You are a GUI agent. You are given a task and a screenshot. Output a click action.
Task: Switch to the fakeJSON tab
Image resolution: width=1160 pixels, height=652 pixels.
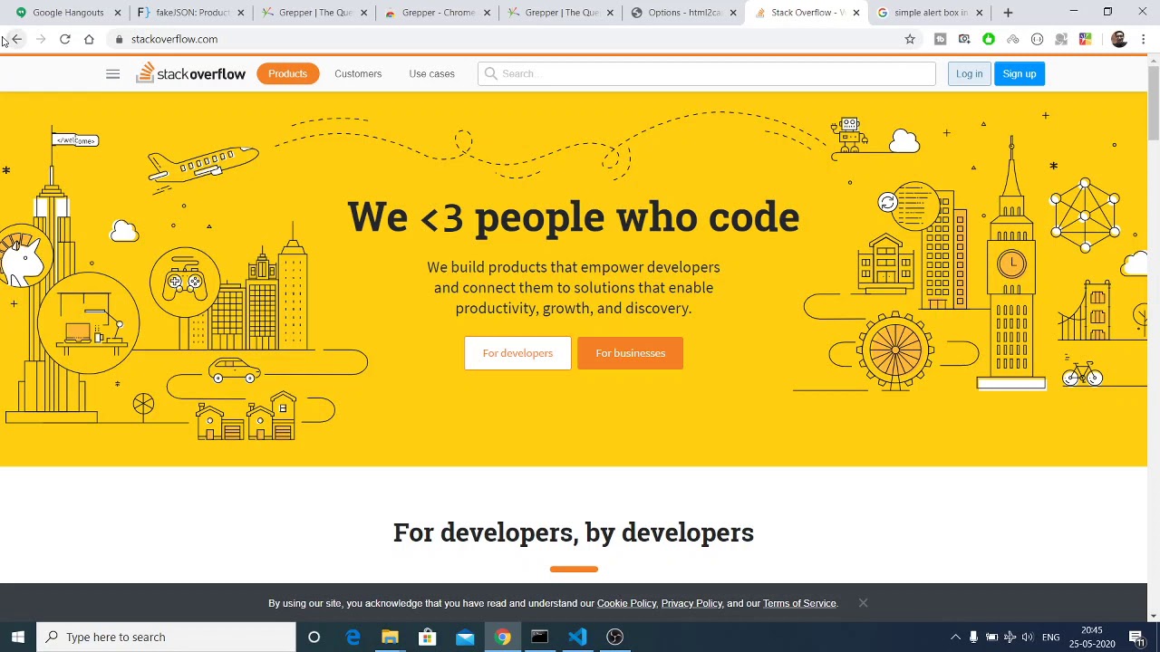click(x=191, y=13)
